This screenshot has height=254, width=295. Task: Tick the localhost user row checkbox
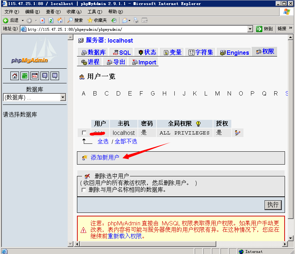coord(84,133)
